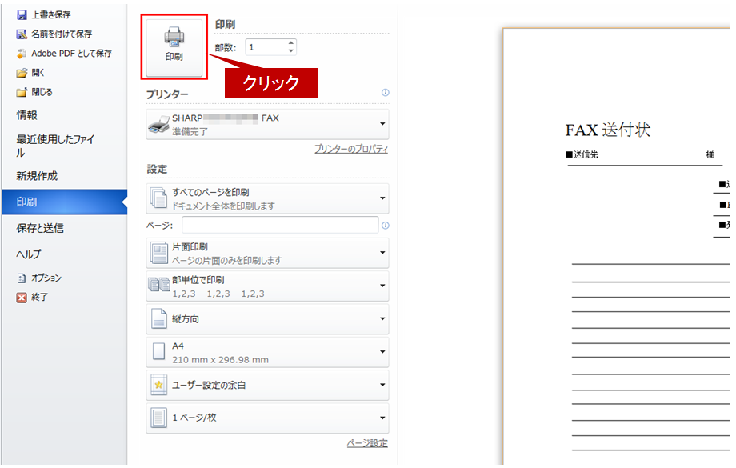Click ■送信先 label in the preview

coord(582,155)
